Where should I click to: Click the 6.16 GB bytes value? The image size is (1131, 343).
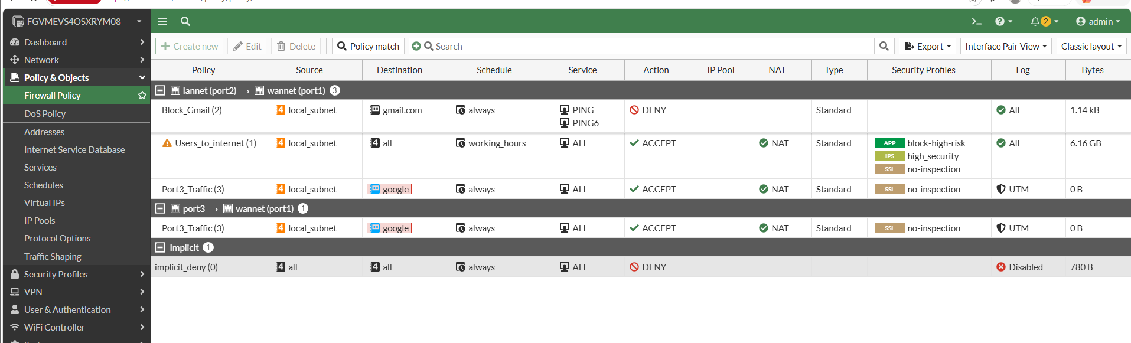1086,143
